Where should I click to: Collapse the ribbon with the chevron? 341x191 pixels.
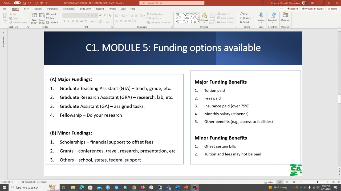[x=339, y=27]
